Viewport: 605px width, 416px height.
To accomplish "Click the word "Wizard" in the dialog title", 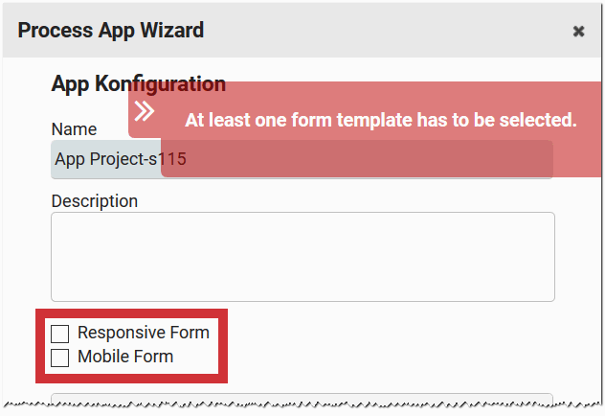I will pos(172,30).
